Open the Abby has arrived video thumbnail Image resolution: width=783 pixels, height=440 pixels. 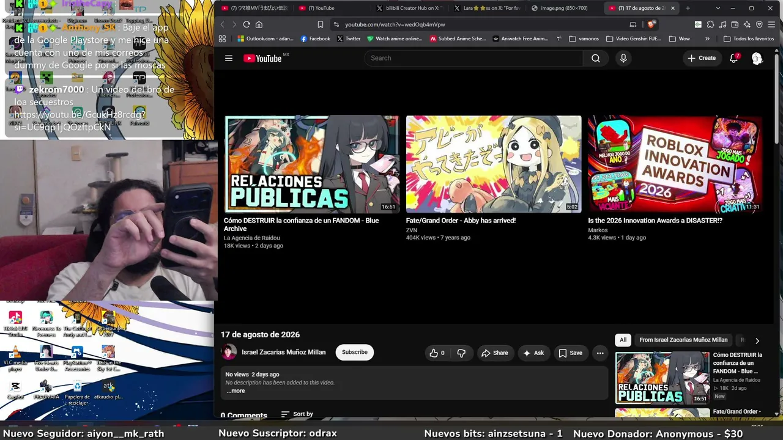(494, 164)
